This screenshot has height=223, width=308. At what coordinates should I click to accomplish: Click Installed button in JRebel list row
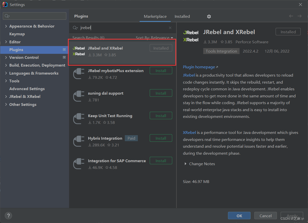click(161, 48)
